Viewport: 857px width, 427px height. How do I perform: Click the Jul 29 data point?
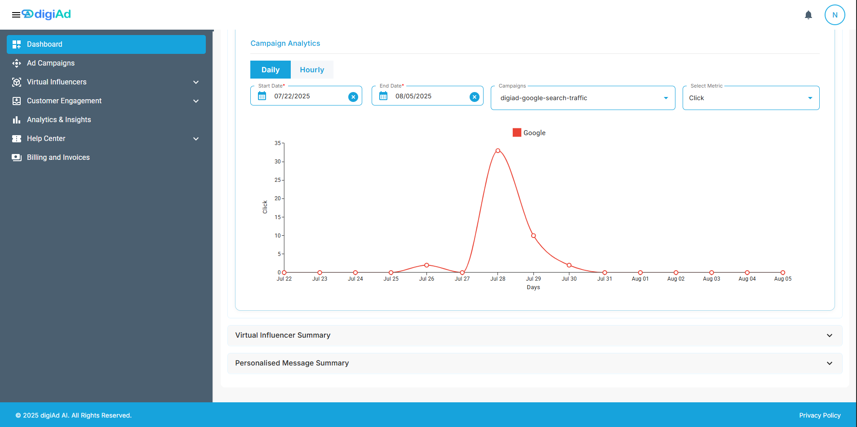pos(533,236)
